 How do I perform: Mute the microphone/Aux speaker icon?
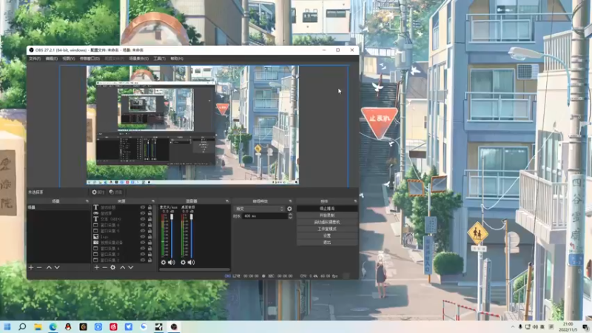coord(172,262)
